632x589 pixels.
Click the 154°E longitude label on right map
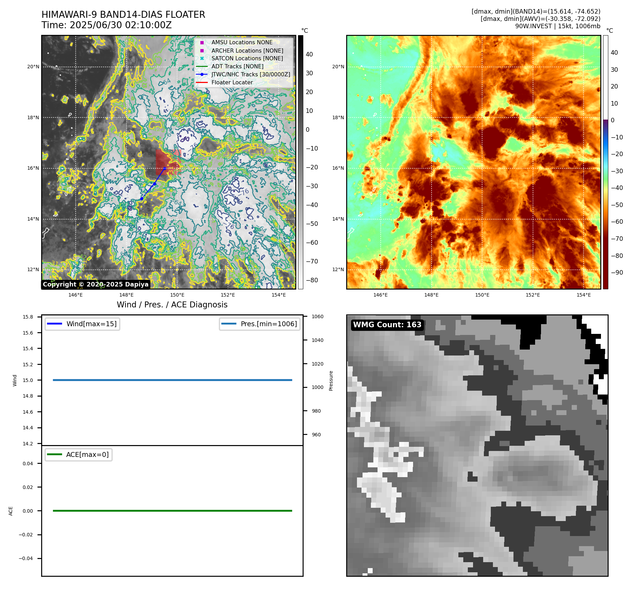coord(584,295)
